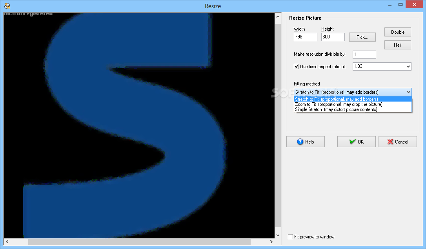Close the Resize window
The height and width of the screenshot is (249, 426).
[x=414, y=5]
